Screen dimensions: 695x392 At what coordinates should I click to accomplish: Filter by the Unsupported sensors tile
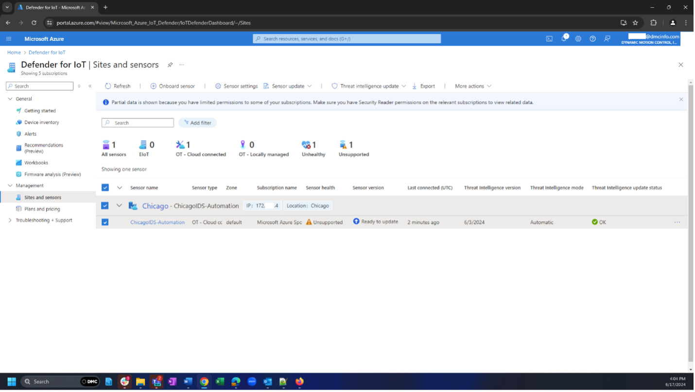point(354,149)
